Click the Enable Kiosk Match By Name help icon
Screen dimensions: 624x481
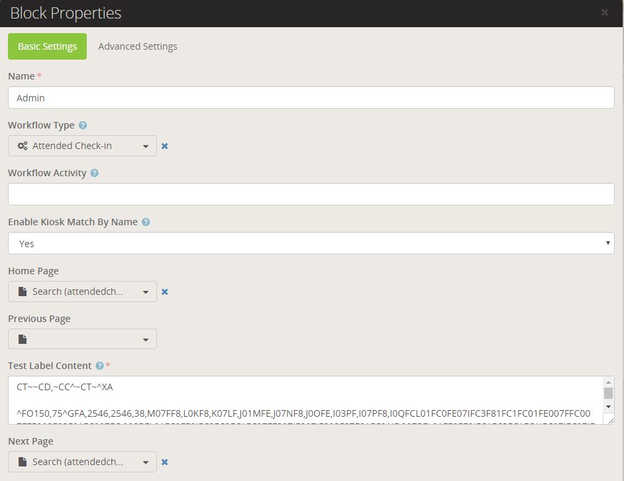click(146, 222)
